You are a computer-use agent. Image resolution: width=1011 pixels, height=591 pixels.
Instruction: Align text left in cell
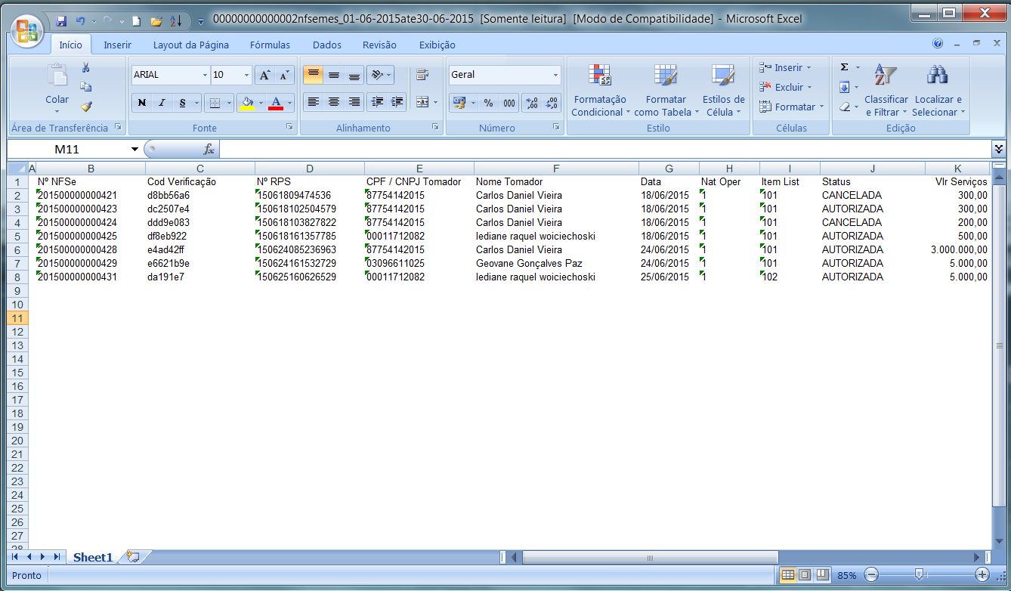(x=313, y=102)
